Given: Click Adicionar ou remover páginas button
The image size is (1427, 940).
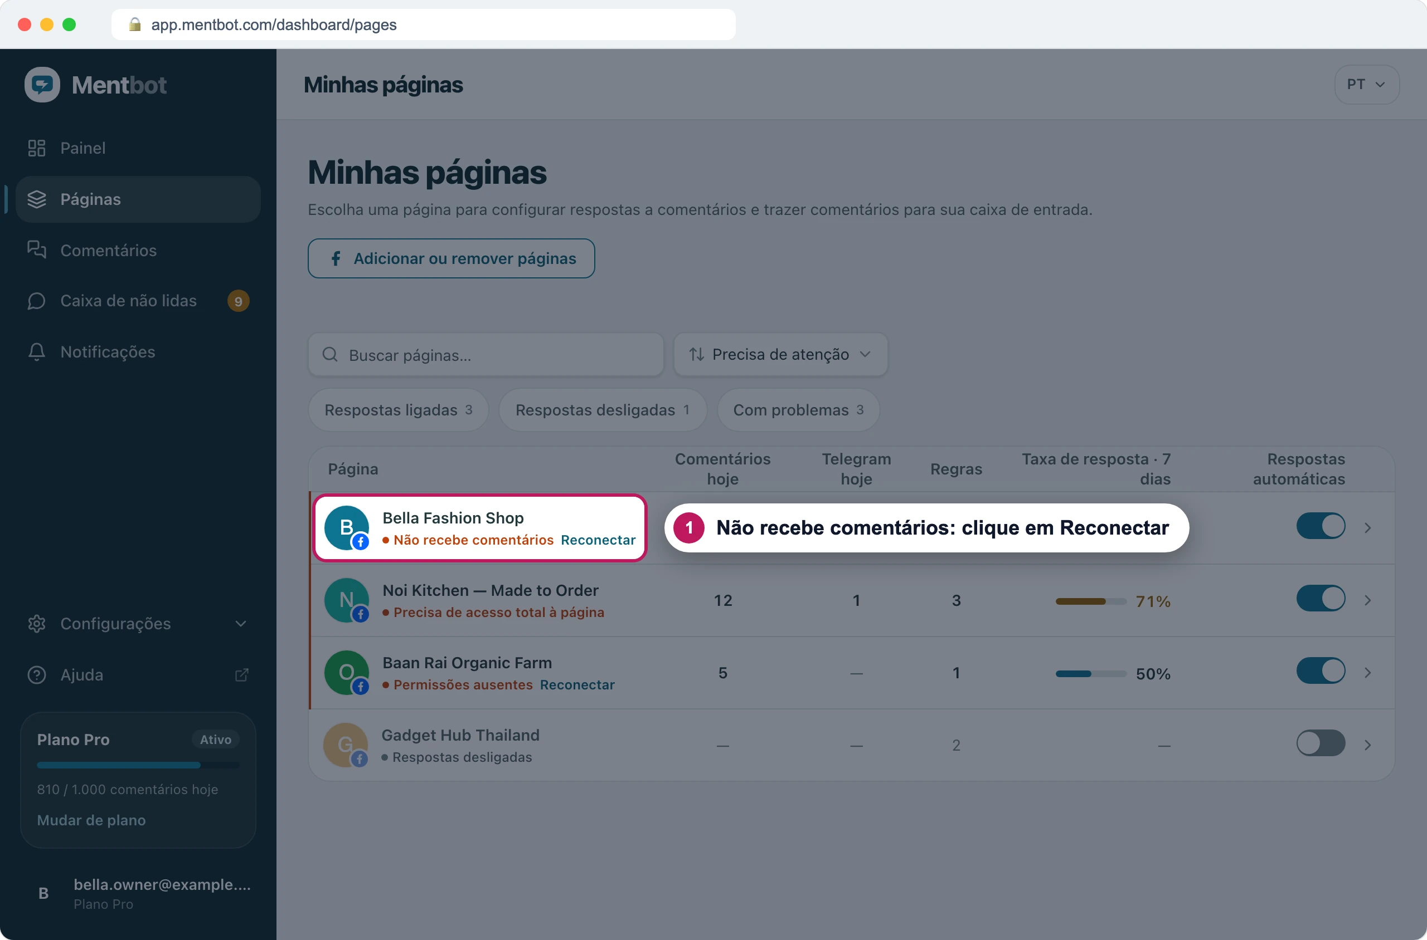Looking at the screenshot, I should (x=452, y=258).
